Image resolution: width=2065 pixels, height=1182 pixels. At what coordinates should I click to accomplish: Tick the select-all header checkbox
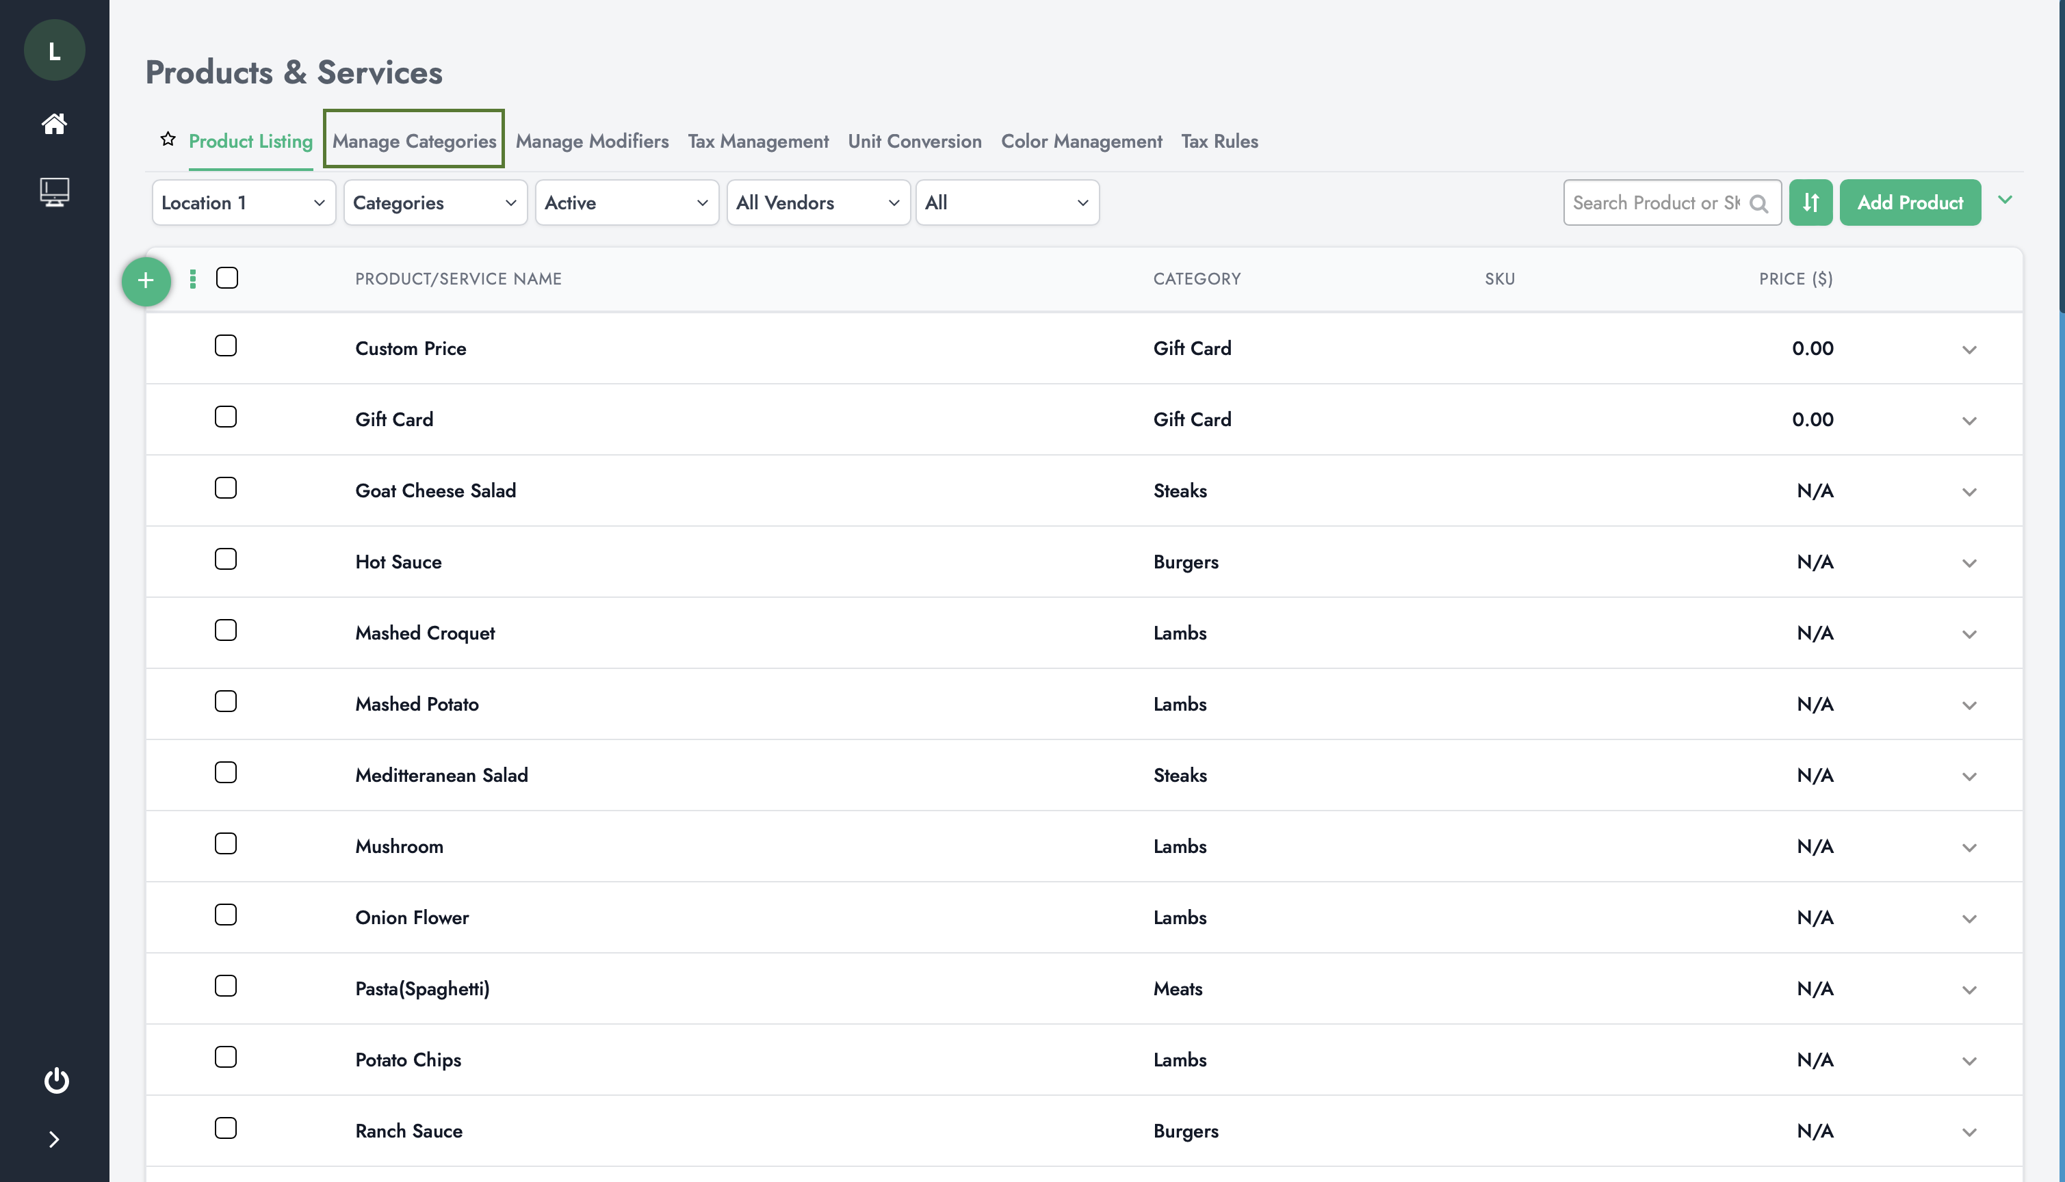coord(227,278)
